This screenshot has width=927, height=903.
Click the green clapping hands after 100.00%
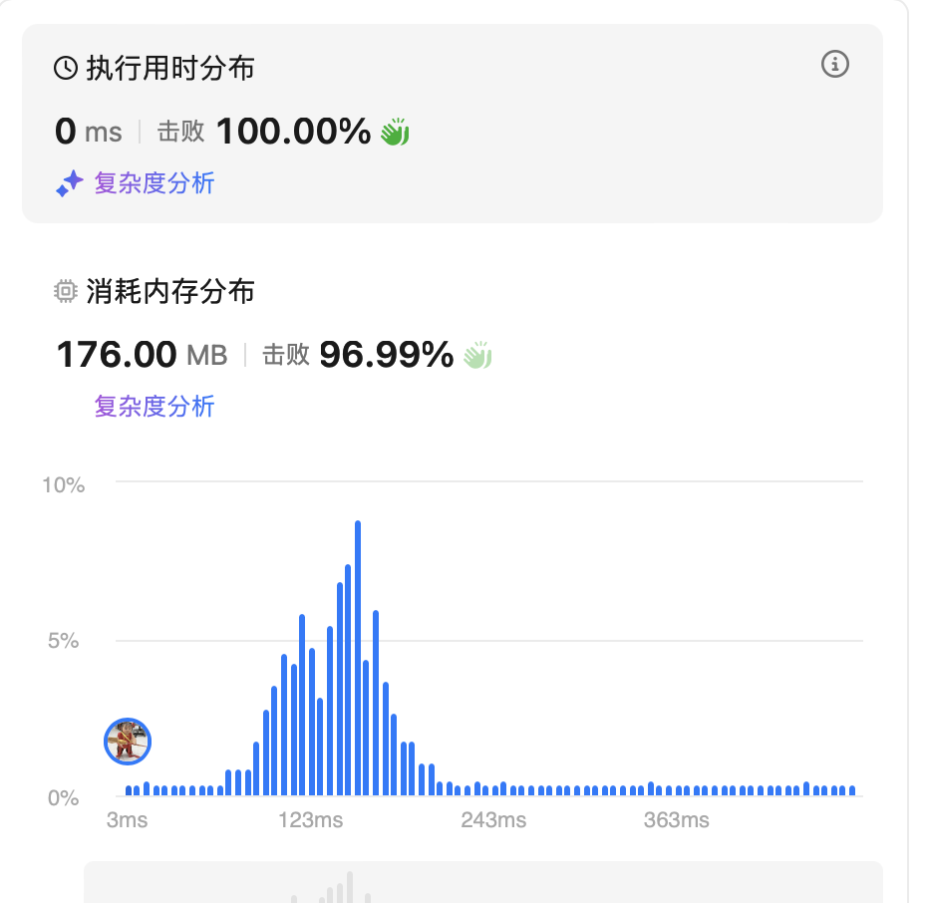pyautogui.click(x=395, y=132)
